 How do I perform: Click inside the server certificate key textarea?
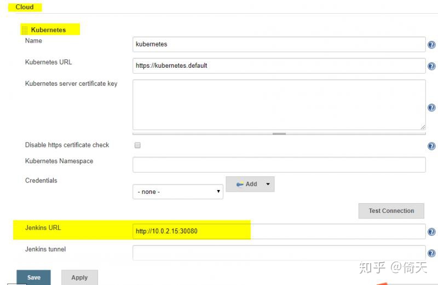(279, 105)
